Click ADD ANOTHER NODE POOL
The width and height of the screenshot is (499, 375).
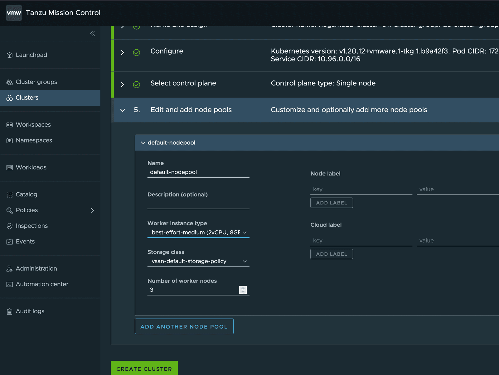click(184, 326)
